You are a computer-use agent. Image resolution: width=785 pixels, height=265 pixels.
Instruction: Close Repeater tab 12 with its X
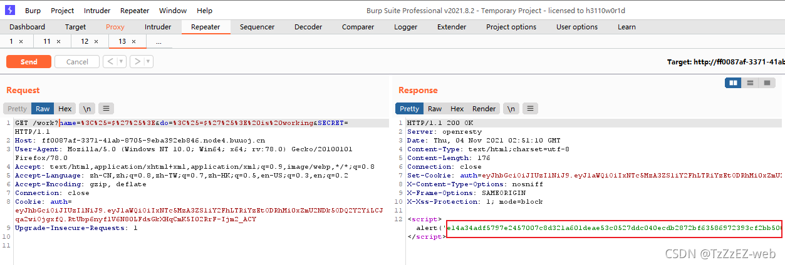[x=96, y=41]
